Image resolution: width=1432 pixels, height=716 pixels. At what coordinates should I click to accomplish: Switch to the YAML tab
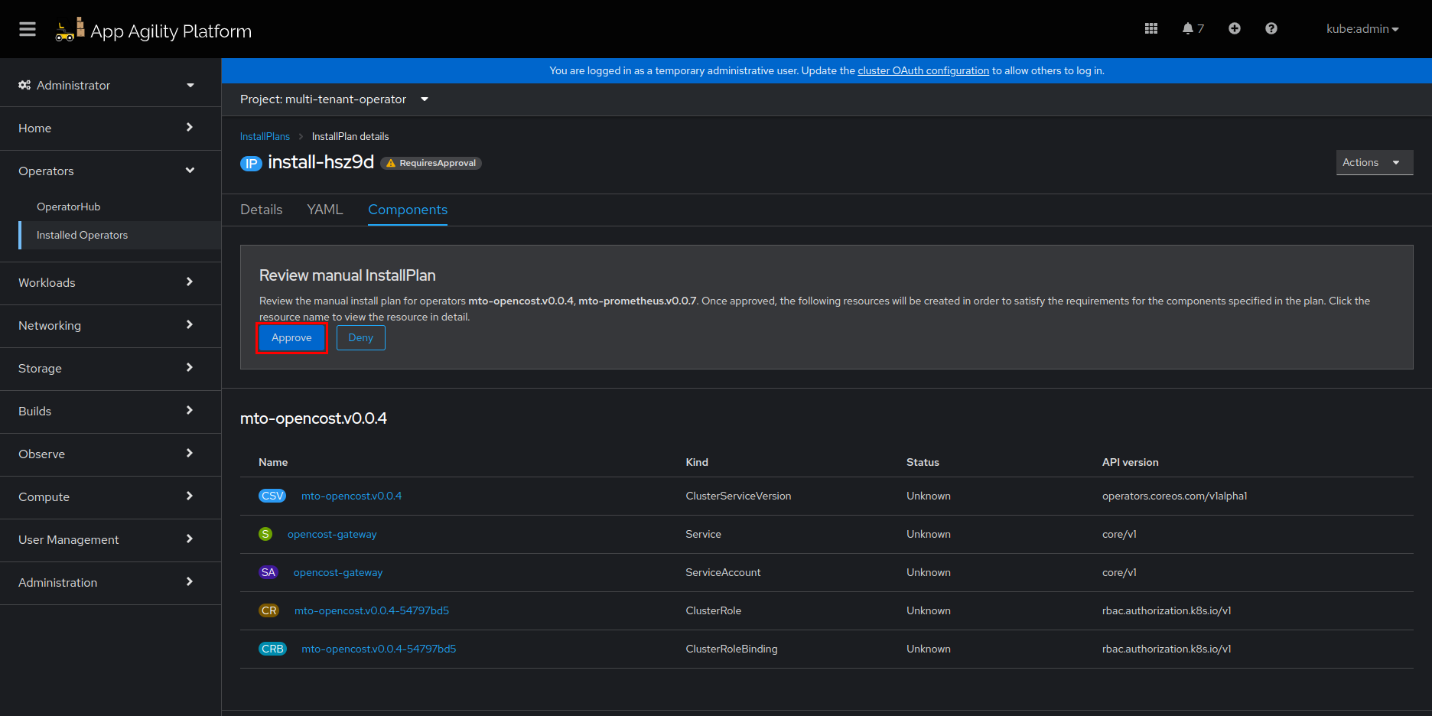(324, 210)
